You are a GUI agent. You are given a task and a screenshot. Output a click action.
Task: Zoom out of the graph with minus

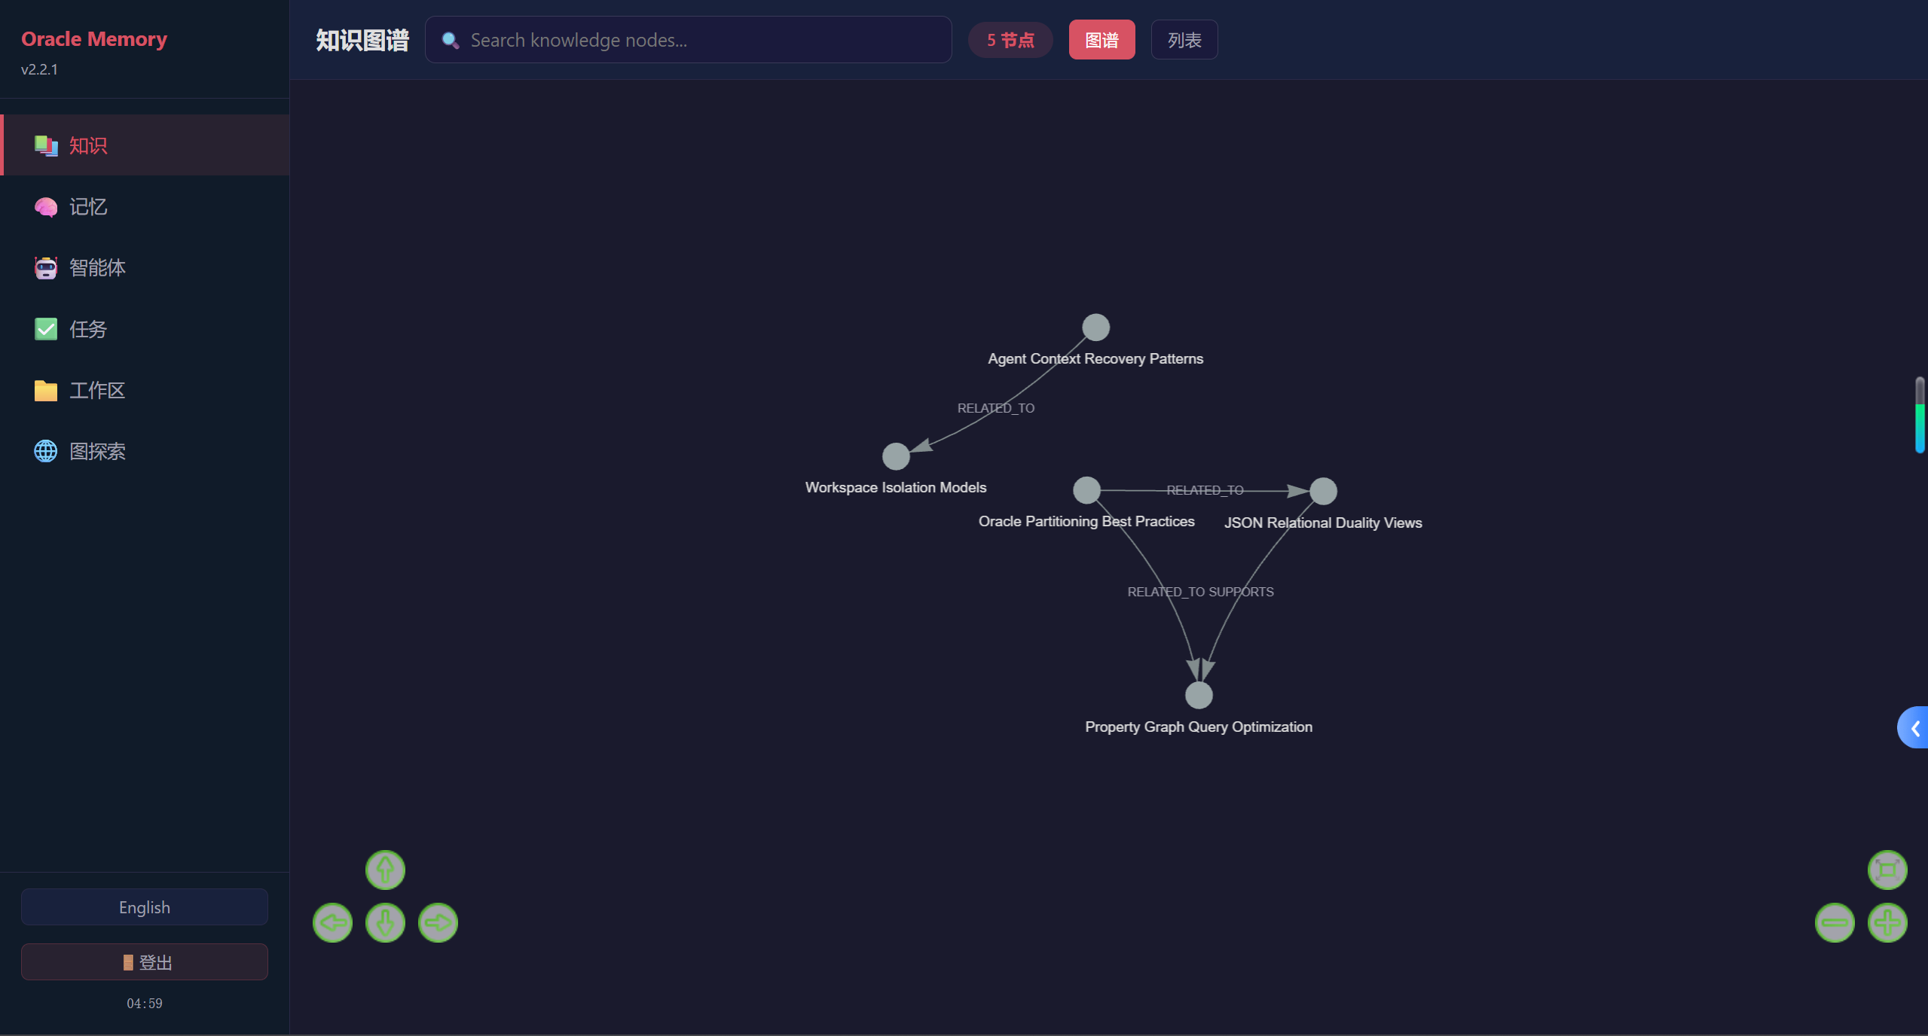1835,922
